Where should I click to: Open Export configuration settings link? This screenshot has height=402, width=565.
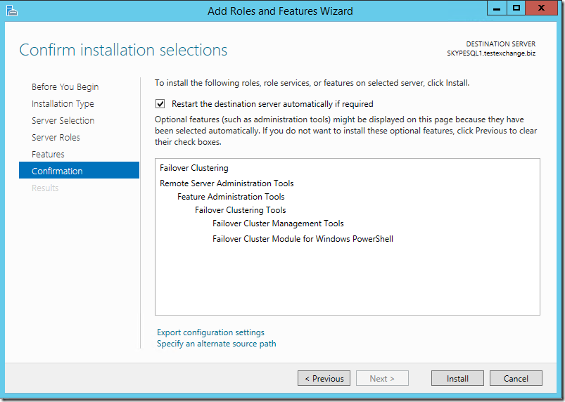pos(210,332)
